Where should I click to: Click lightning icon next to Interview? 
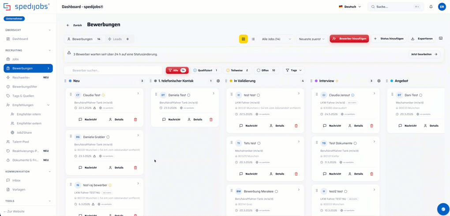(x=337, y=81)
